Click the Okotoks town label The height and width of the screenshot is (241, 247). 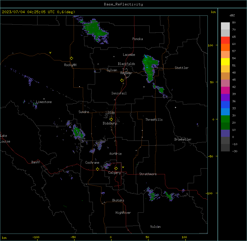tap(118, 200)
